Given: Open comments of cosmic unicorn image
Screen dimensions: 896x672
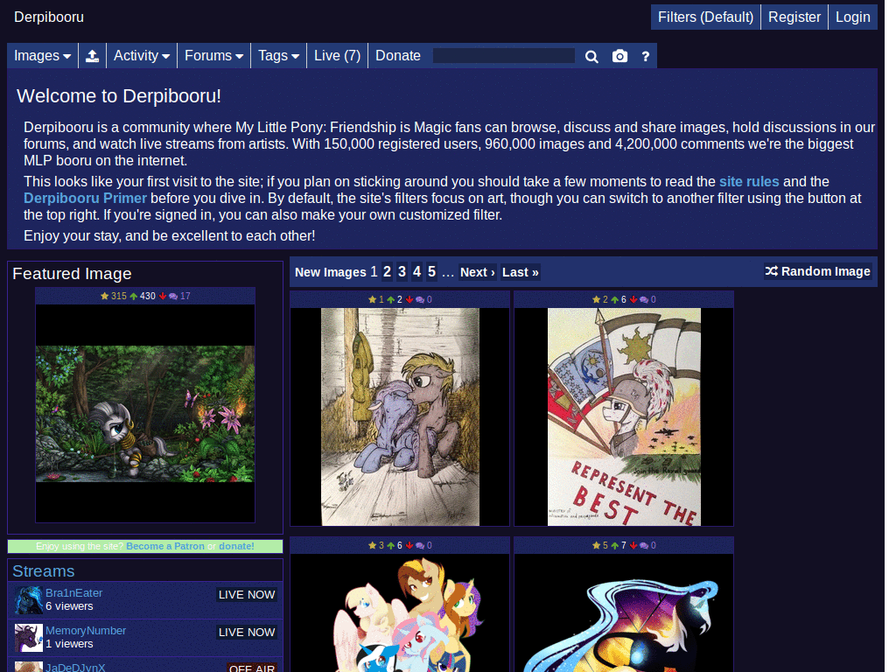Looking at the screenshot, I should [x=648, y=546].
